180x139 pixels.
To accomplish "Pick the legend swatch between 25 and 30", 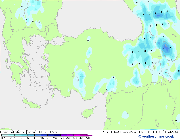I will point(57,135).
